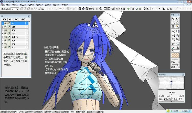This screenshot has width=192, height=113.
Task: Toggle the edit pencil box for layer 7
Action: (x=9, y=44)
